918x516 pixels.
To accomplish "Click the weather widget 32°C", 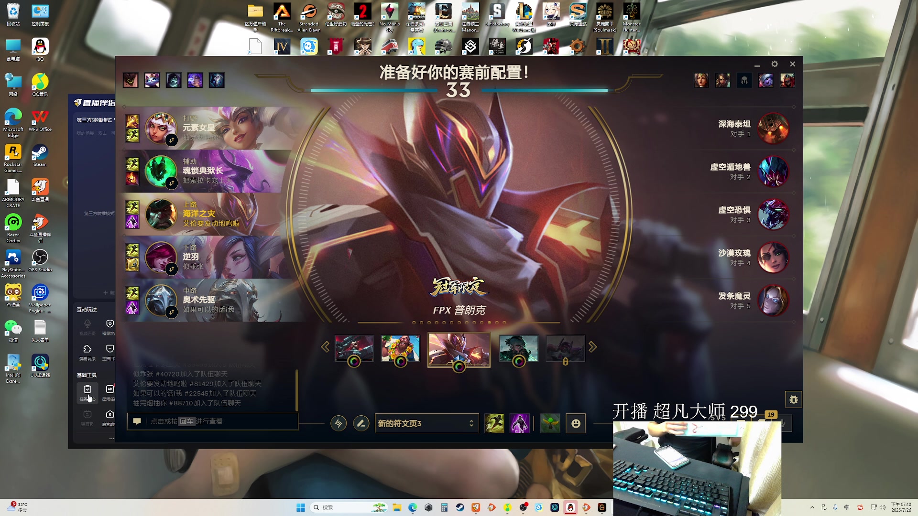I will (x=17, y=507).
